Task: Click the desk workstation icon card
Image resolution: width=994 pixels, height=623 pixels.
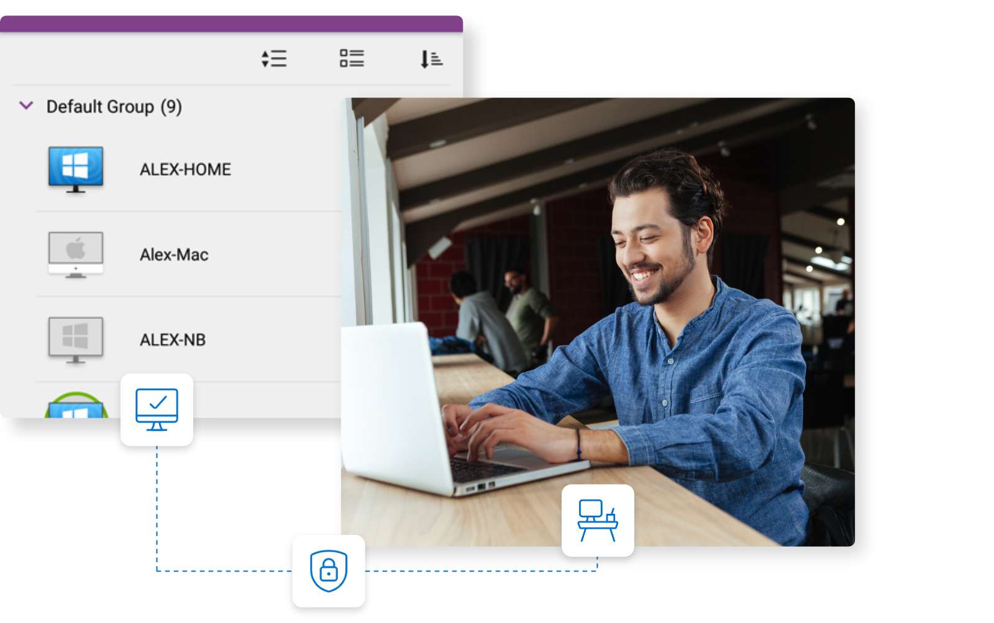Action: (598, 520)
